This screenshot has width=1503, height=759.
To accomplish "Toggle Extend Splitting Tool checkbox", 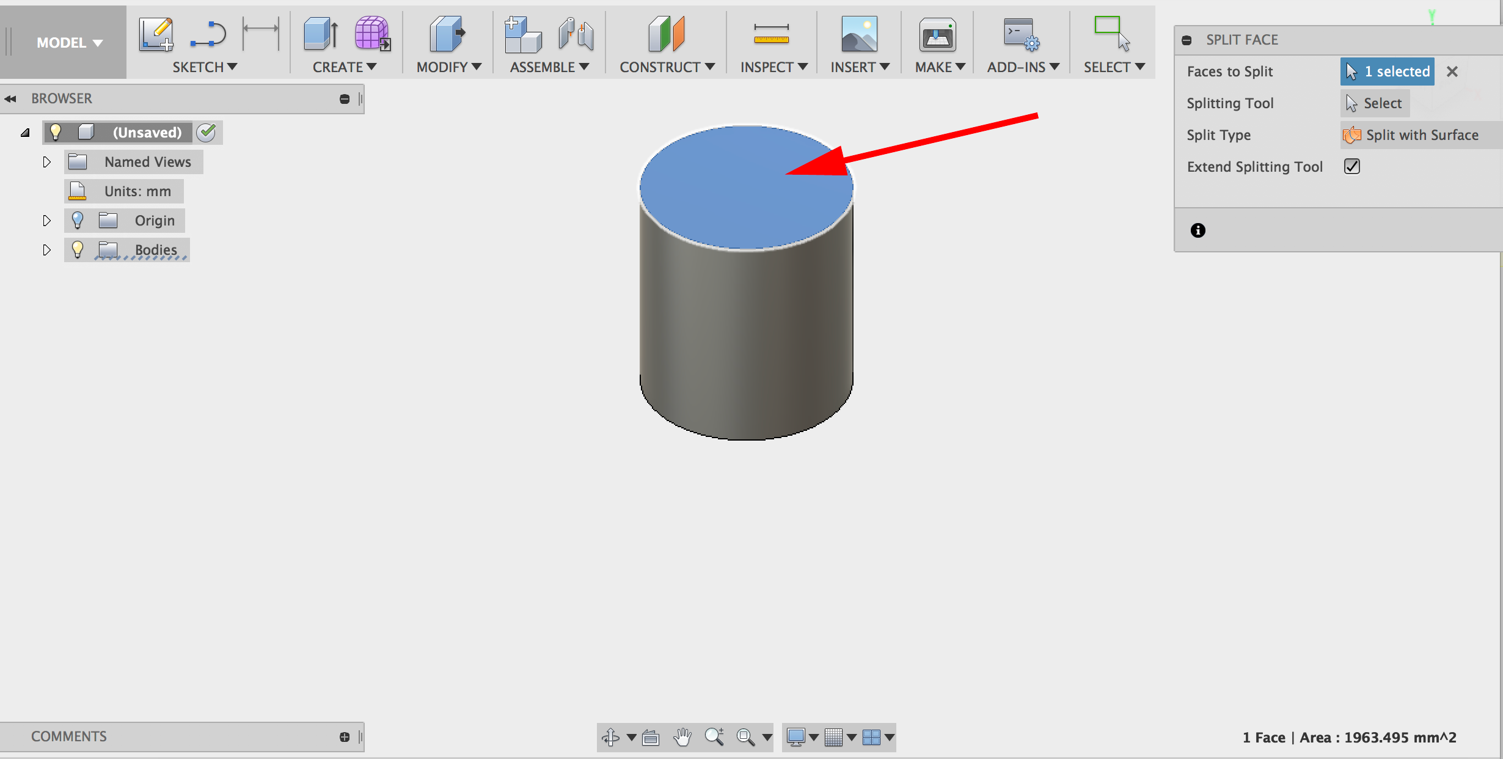I will [1351, 166].
